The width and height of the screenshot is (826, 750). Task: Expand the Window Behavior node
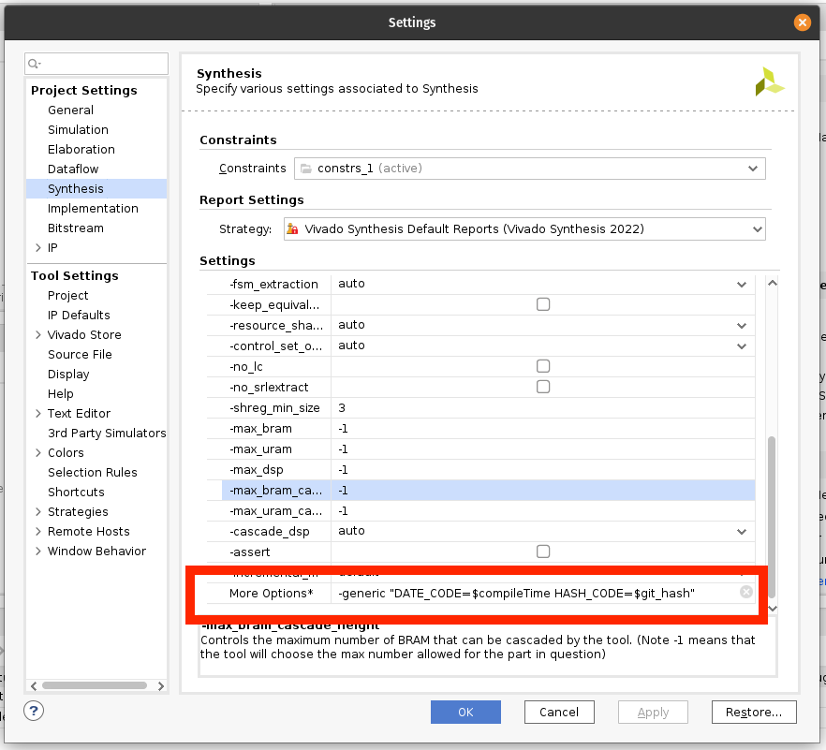click(x=37, y=551)
